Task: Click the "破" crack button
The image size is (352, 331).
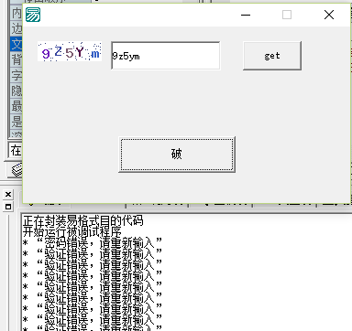Action: coord(177,155)
